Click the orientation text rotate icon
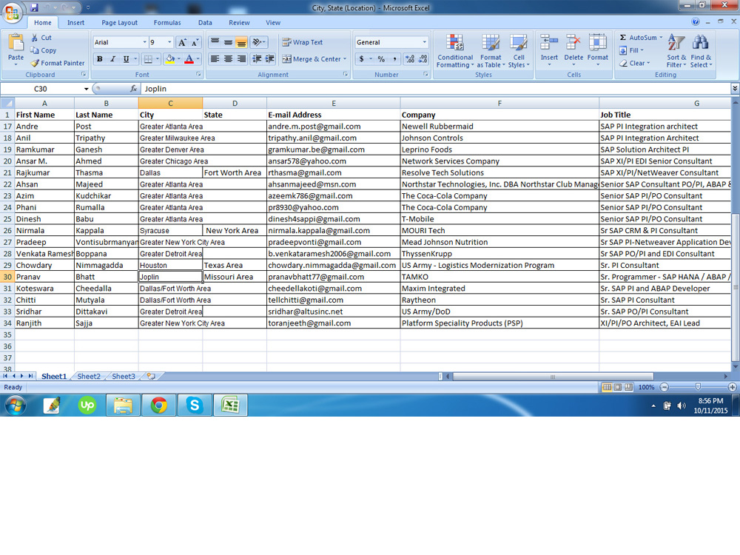 tap(258, 42)
